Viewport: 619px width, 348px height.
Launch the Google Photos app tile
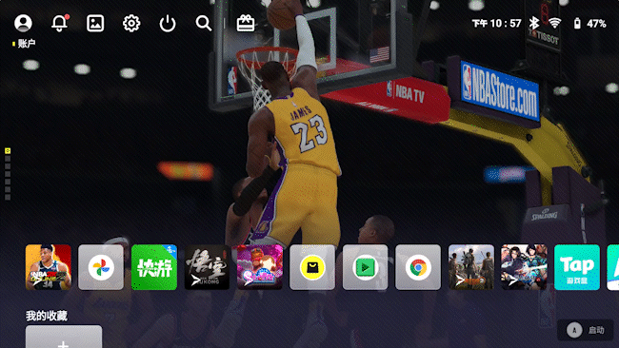pyautogui.click(x=101, y=267)
